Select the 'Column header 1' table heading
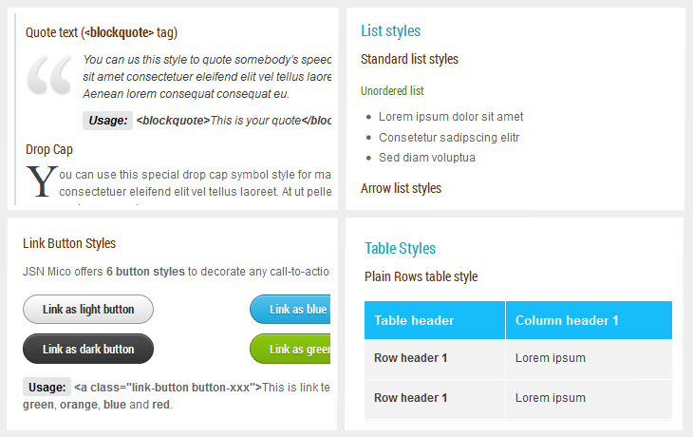 click(567, 320)
